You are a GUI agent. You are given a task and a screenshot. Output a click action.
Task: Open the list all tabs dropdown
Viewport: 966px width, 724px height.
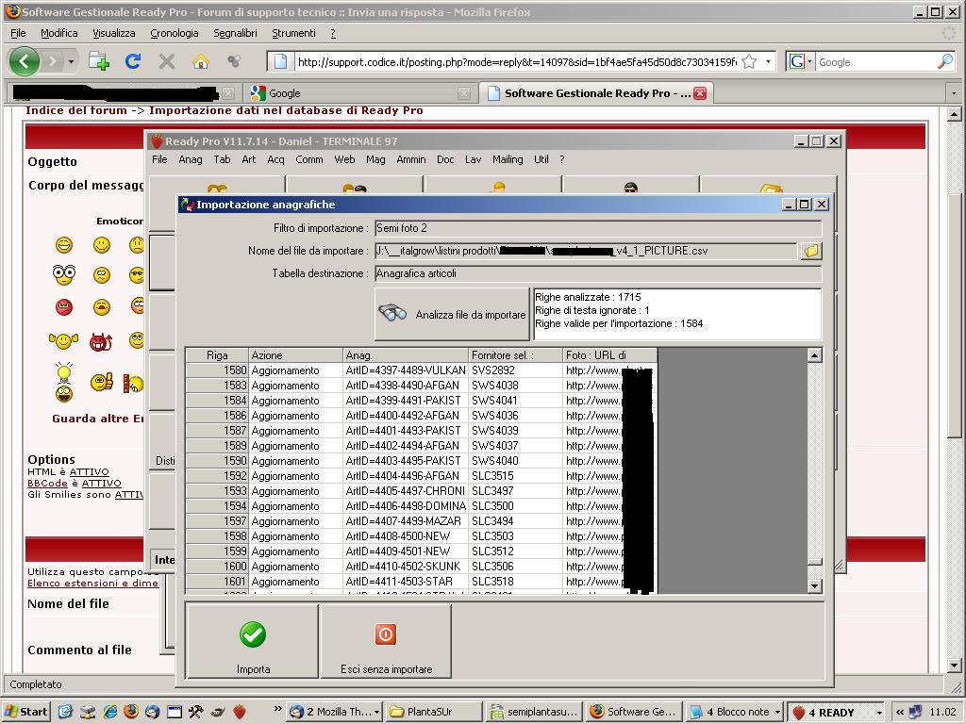coord(954,93)
